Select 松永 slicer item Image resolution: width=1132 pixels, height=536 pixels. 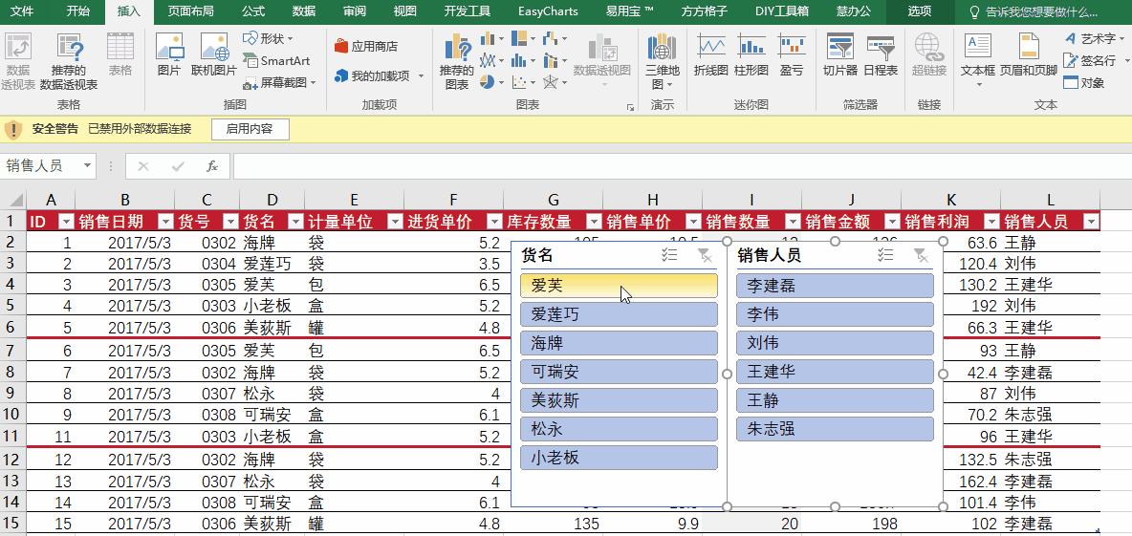[x=619, y=429]
